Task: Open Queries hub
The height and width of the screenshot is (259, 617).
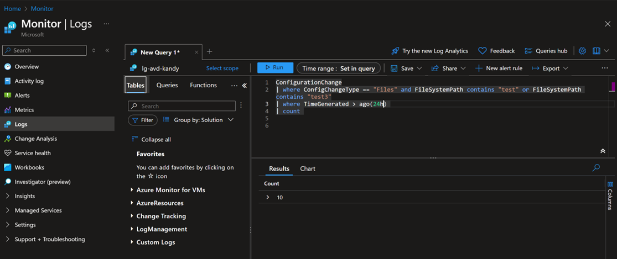Action: pyautogui.click(x=546, y=51)
